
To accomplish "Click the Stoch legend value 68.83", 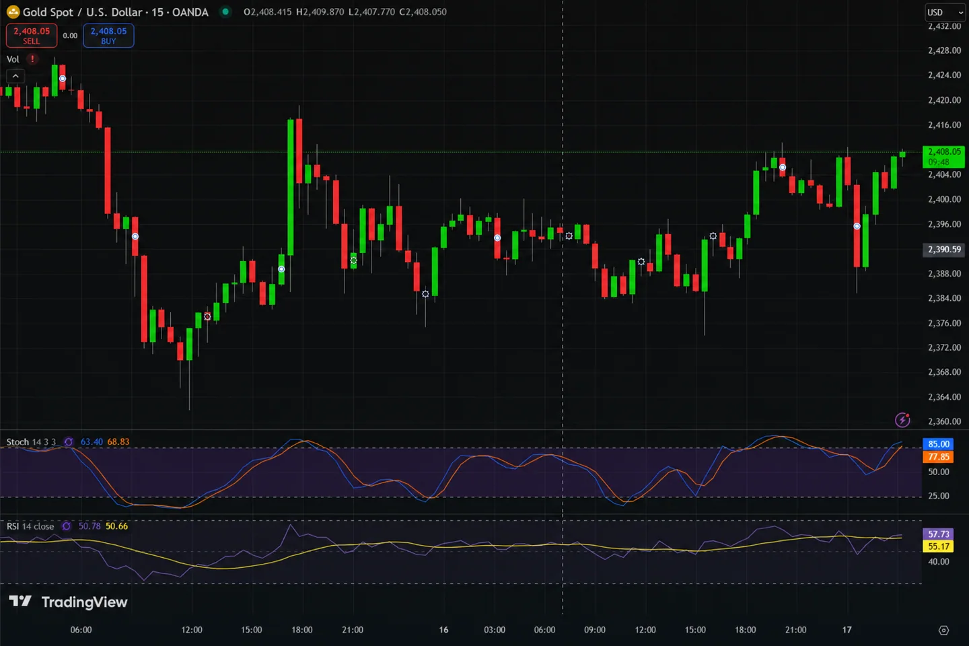I will tap(118, 442).
